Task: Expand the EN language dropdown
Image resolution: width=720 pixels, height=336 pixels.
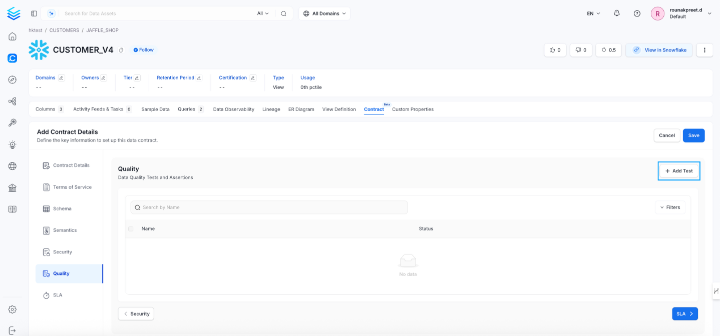Action: [x=592, y=13]
